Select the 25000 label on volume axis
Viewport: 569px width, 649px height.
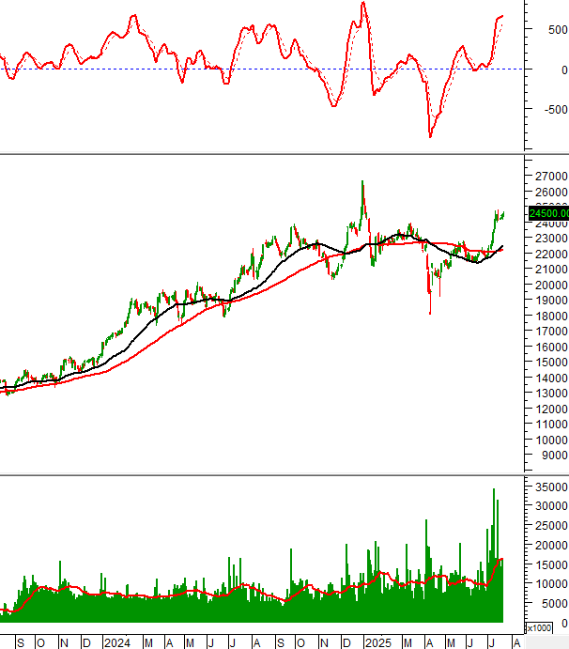click(551, 526)
